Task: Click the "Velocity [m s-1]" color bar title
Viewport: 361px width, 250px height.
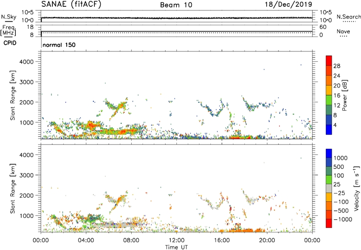Action: 356,188
